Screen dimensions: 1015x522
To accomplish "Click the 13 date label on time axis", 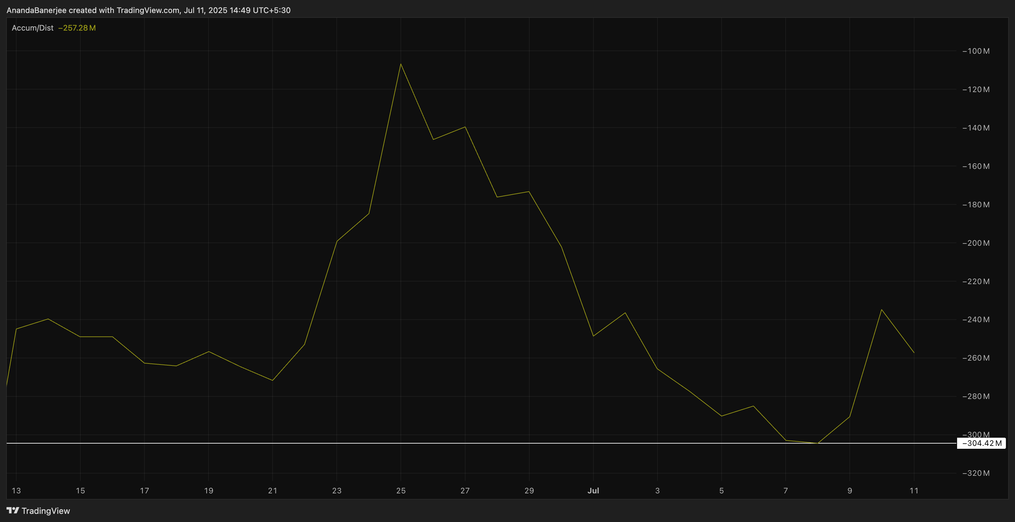I will [x=16, y=491].
